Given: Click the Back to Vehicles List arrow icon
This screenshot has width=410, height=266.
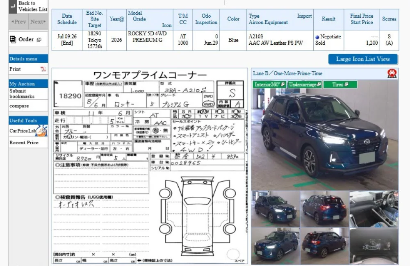Looking at the screenshot, I should [x=13, y=7].
